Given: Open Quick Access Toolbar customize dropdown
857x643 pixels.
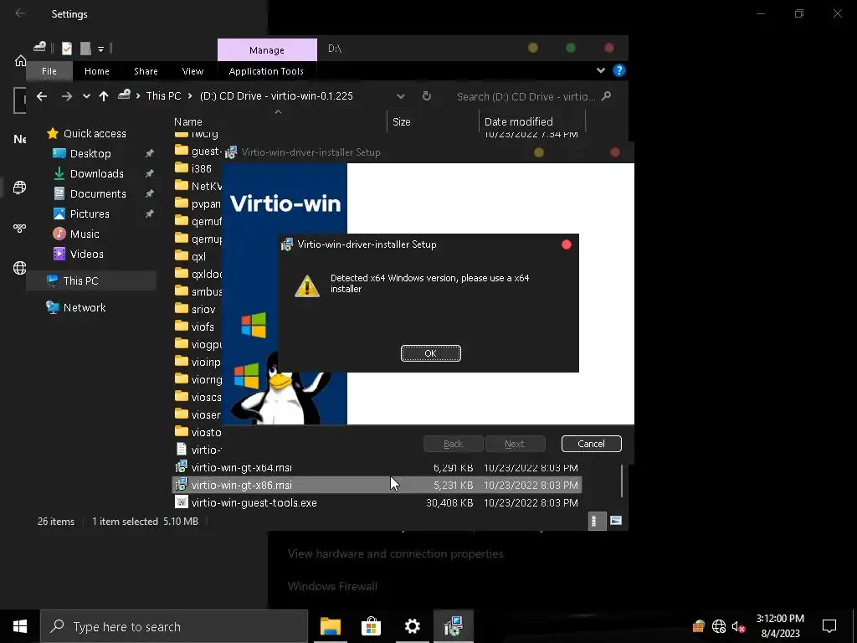Looking at the screenshot, I should (x=100, y=49).
